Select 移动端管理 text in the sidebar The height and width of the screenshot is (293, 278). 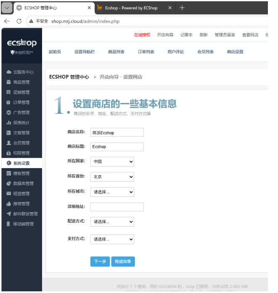24,224
